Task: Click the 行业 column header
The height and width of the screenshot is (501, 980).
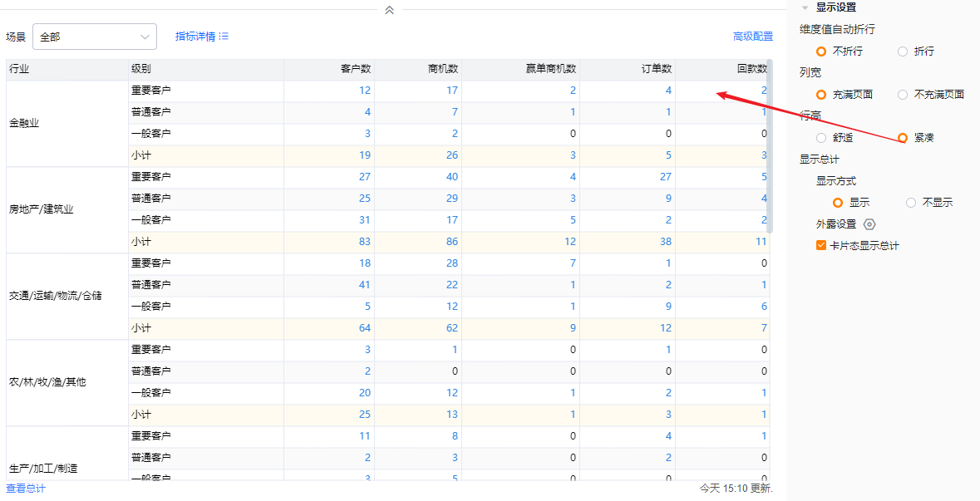Action: tap(19, 69)
